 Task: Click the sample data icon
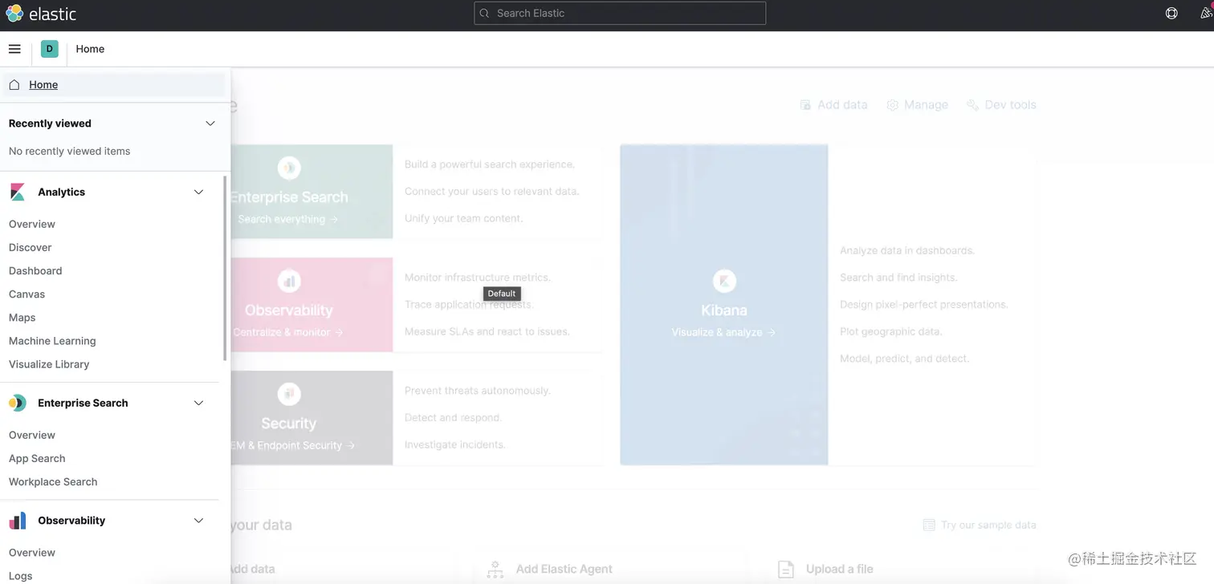pyautogui.click(x=929, y=525)
